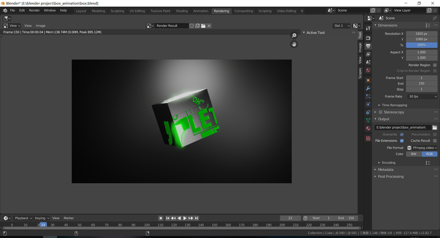Open Encoding presets list icon
The width and height of the screenshot is (440, 238).
click(x=428, y=163)
